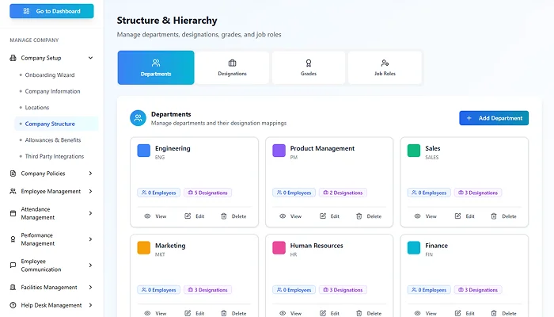Click the Employee Communication chat icon

pyautogui.click(x=13, y=265)
